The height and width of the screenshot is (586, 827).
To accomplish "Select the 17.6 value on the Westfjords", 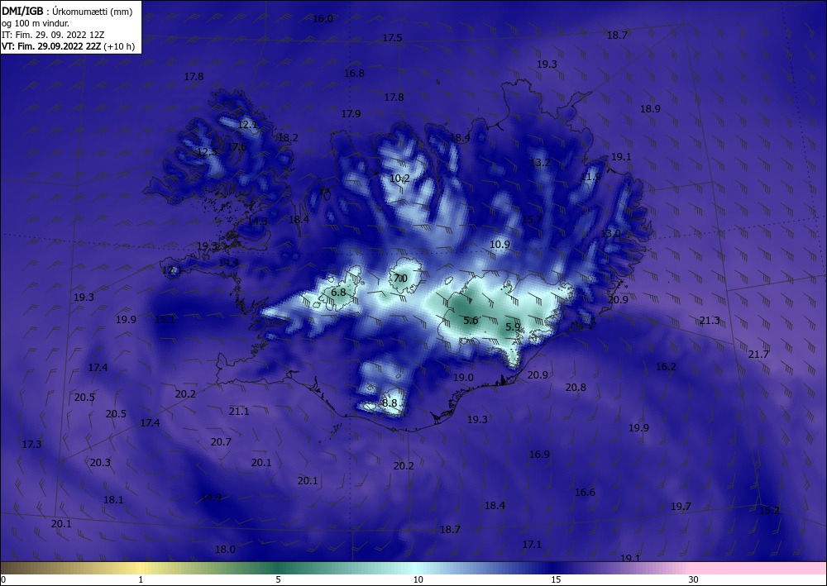I will tap(237, 147).
